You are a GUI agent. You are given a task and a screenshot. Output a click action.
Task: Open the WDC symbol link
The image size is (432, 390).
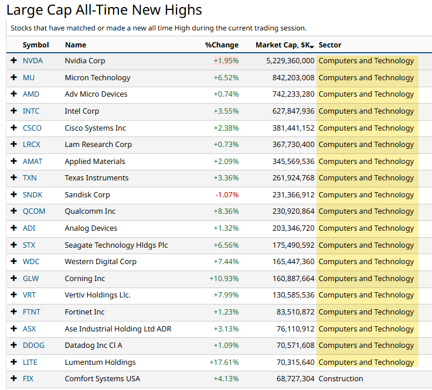[31, 262]
